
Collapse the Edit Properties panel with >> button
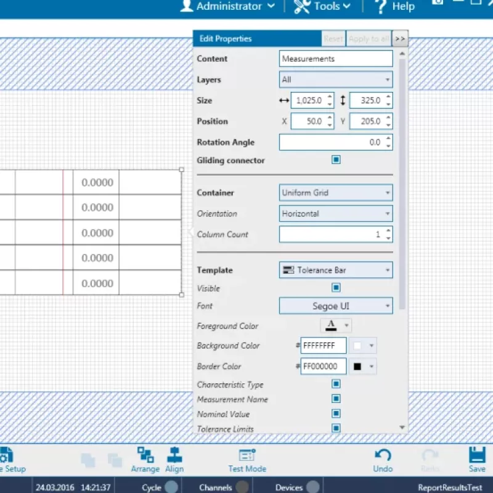(400, 39)
